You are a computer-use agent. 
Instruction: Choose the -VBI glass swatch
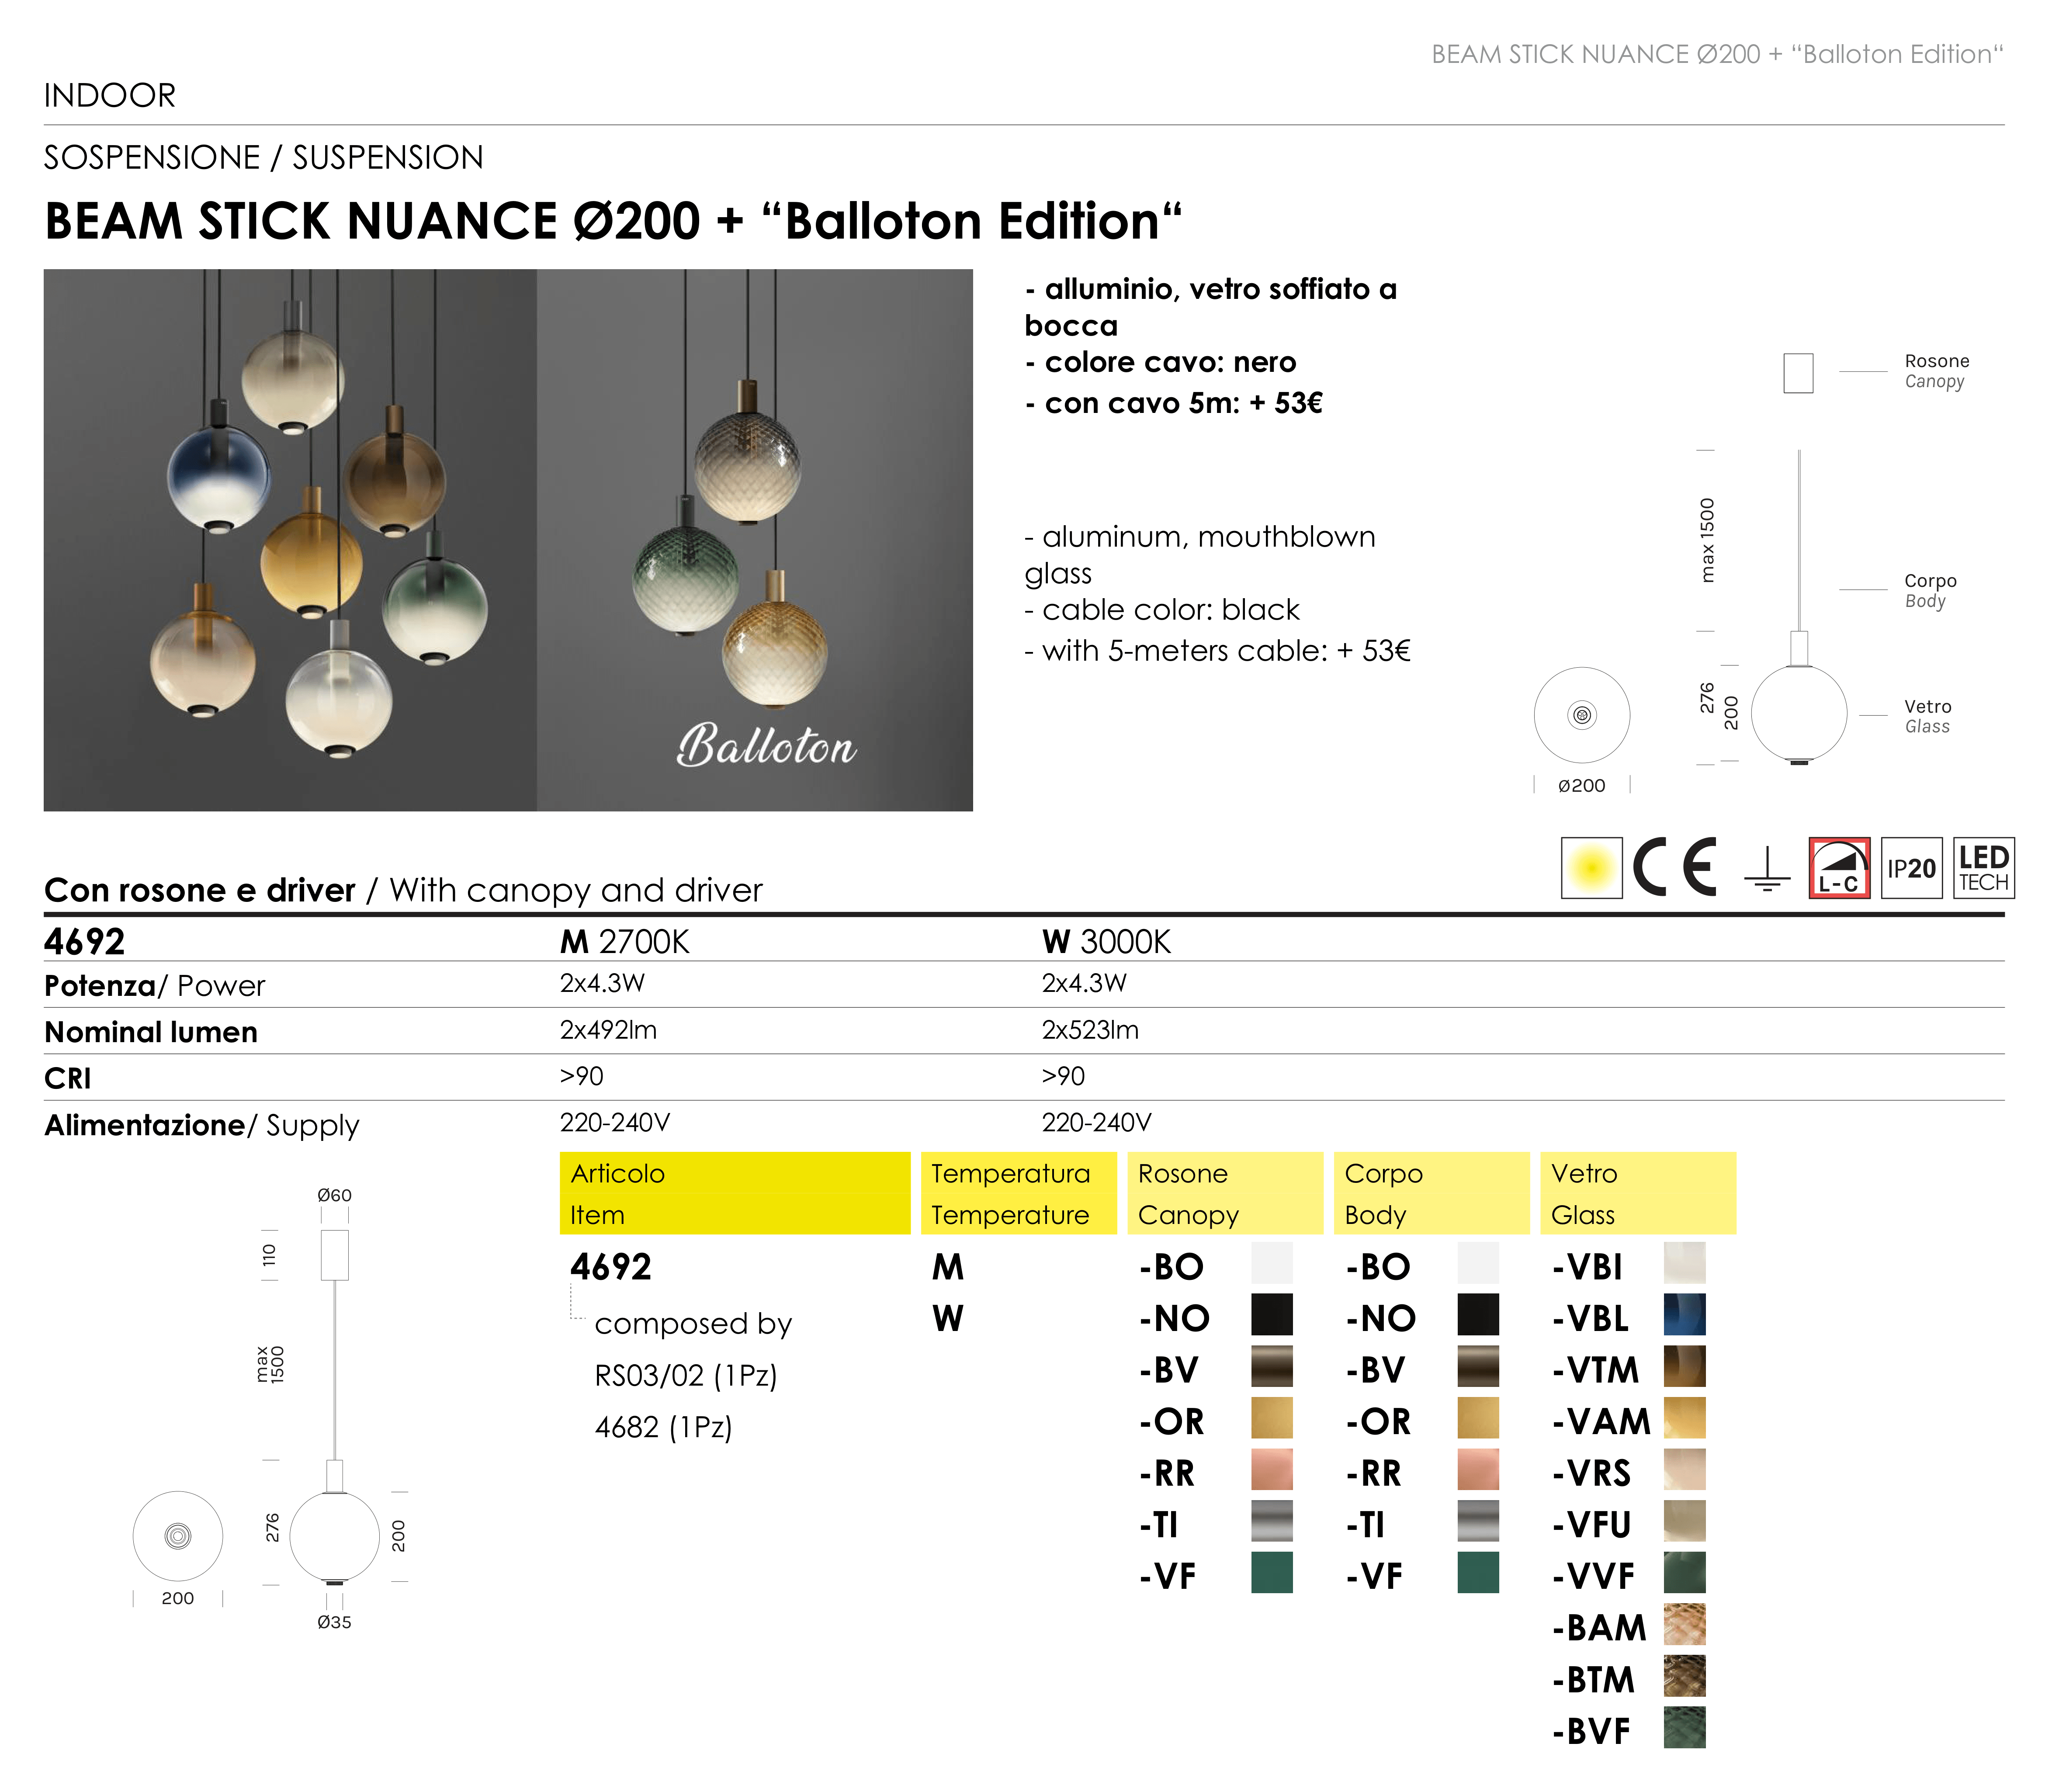tap(1685, 1263)
